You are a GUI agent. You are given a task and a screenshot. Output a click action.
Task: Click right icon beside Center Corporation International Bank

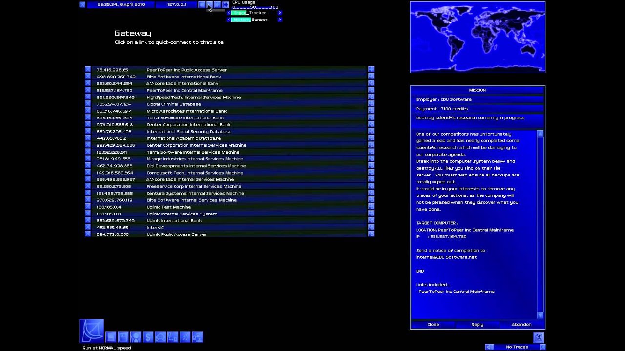(371, 124)
